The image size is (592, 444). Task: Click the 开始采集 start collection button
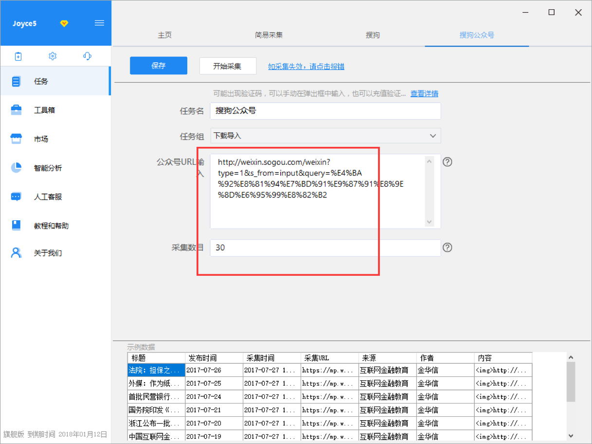click(228, 65)
